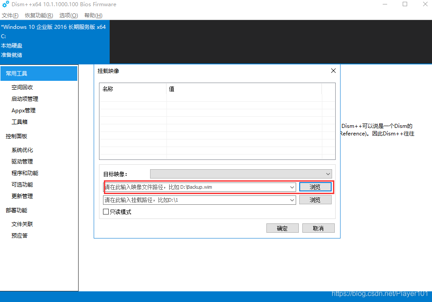
Task: Click the mount path input field
Action: [x=195, y=200]
